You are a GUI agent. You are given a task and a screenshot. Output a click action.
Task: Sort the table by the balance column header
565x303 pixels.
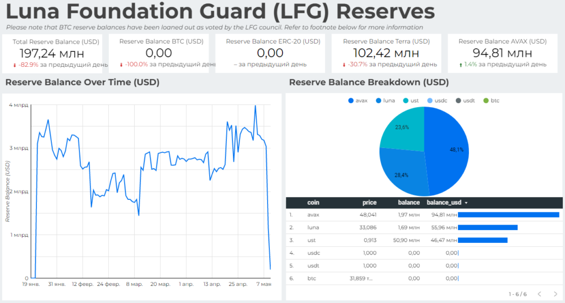408,203
